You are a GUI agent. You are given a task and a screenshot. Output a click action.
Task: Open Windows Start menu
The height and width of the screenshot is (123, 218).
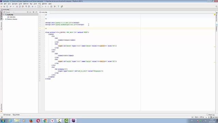point(3,121)
